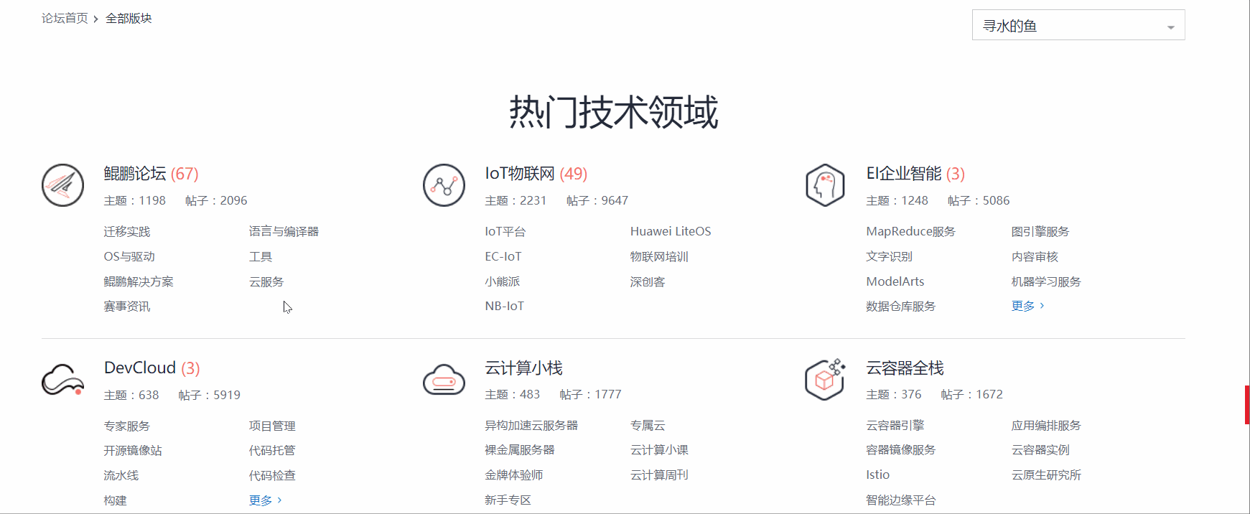The height and width of the screenshot is (514, 1250).
Task: Open the DevCloud (3) heading
Action: click(151, 368)
